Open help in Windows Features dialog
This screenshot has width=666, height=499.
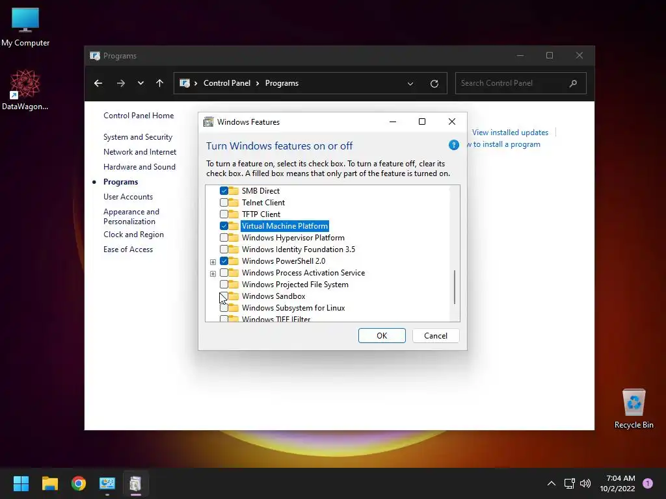[x=453, y=145]
